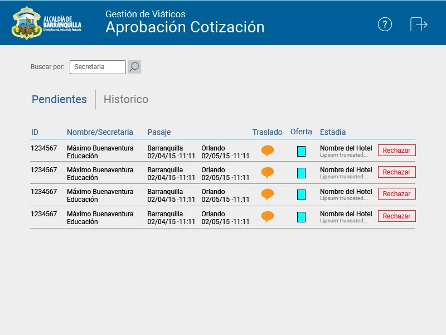Click the Estadia column header

(x=333, y=132)
